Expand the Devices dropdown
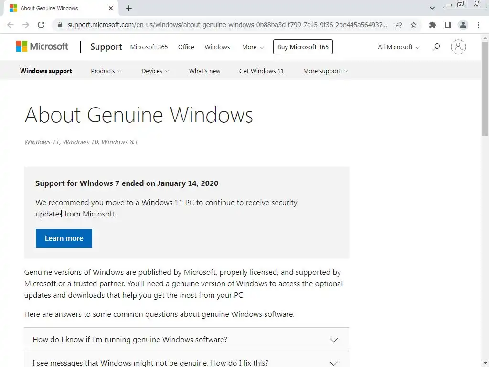The width and height of the screenshot is (489, 367). pos(155,71)
